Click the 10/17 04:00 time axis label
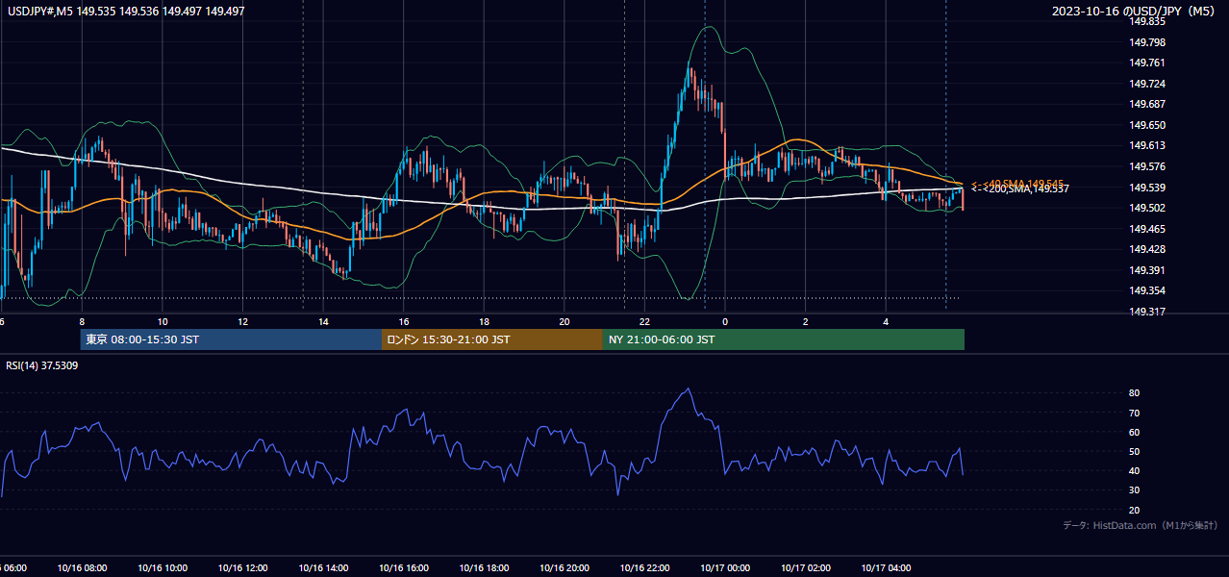 point(886,568)
